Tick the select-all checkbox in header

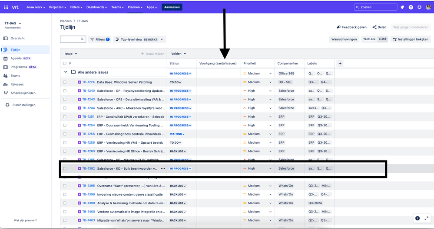(x=65, y=64)
